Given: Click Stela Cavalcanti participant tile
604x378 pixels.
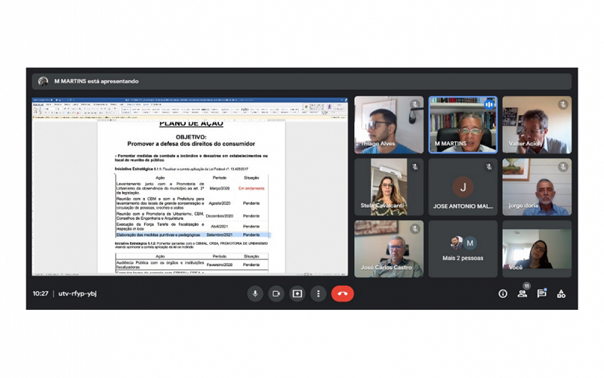Looking at the screenshot, I should 389,187.
